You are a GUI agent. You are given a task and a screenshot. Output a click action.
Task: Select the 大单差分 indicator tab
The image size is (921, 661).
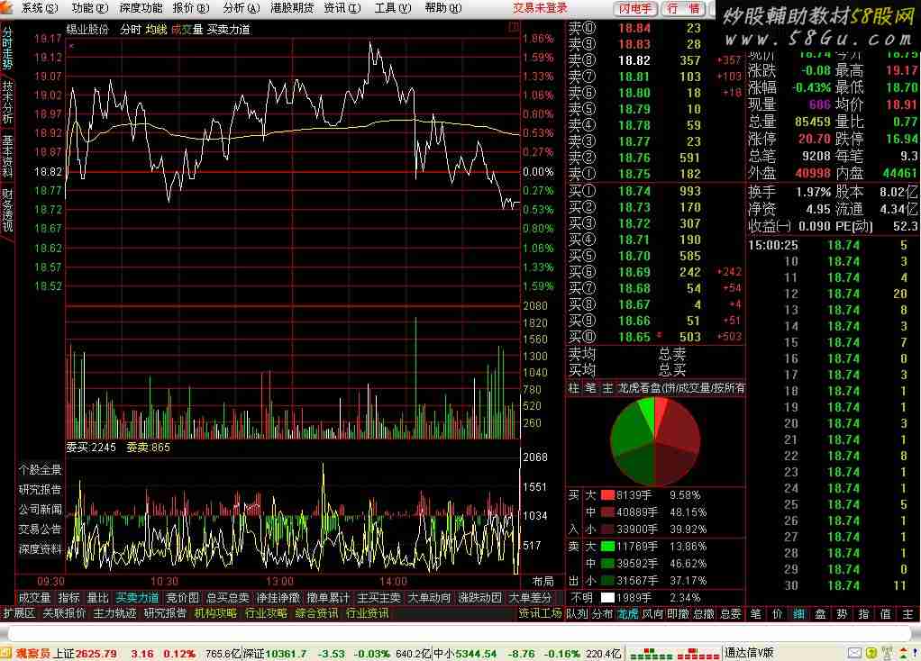click(531, 598)
